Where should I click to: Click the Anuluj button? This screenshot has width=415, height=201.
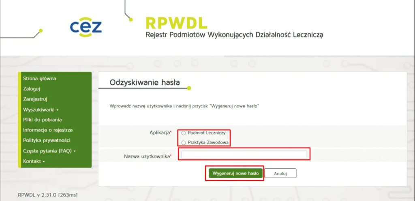[x=280, y=173]
